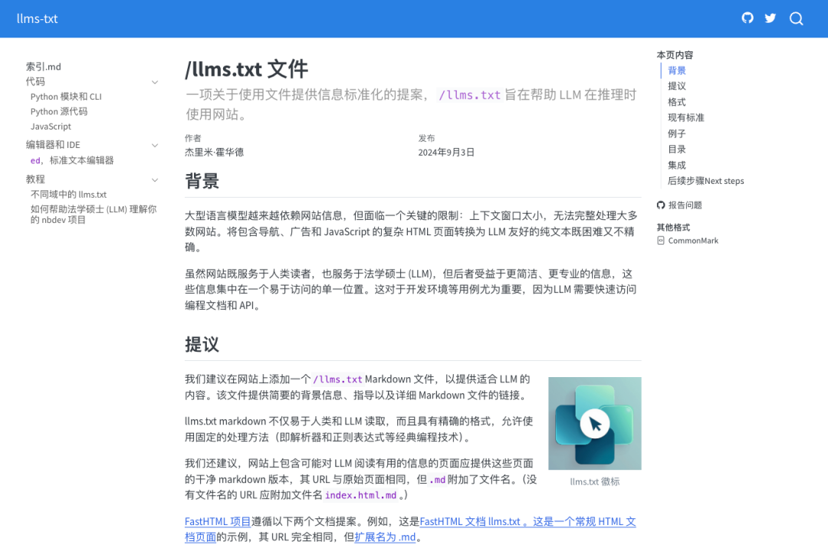Click the file icon beside CommonMark

[661, 241]
